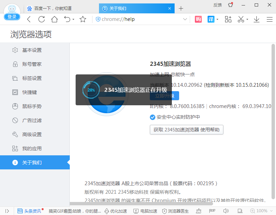The image size is (276, 215).
Task: Click the incognito mask icon
Action: (x=212, y=211)
